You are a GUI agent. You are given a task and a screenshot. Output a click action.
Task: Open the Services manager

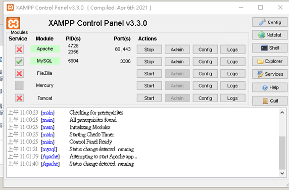(x=270, y=74)
